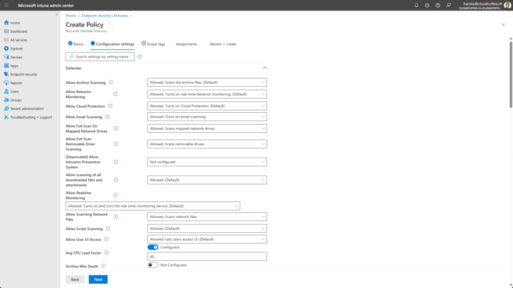Switch to the Scope tags tab

click(153, 44)
